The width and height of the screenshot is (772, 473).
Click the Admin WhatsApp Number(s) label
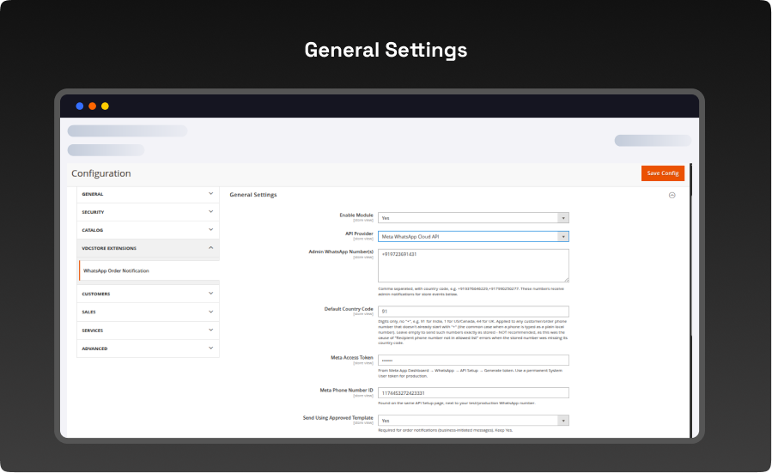tap(341, 252)
